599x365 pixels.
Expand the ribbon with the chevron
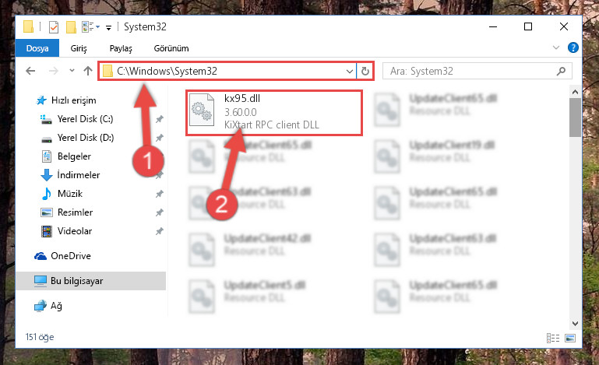tap(556, 47)
